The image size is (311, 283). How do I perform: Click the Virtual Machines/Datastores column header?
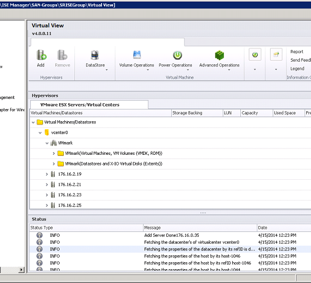100,113
